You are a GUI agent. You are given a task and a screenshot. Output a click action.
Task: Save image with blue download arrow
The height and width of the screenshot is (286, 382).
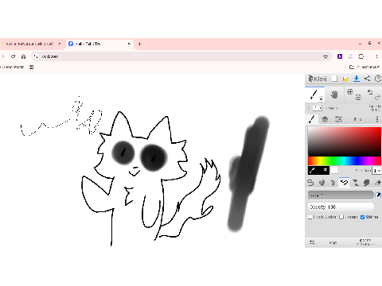point(357,79)
